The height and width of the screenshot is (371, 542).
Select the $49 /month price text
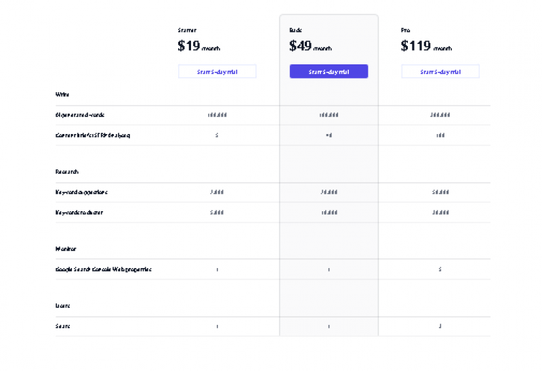point(310,46)
